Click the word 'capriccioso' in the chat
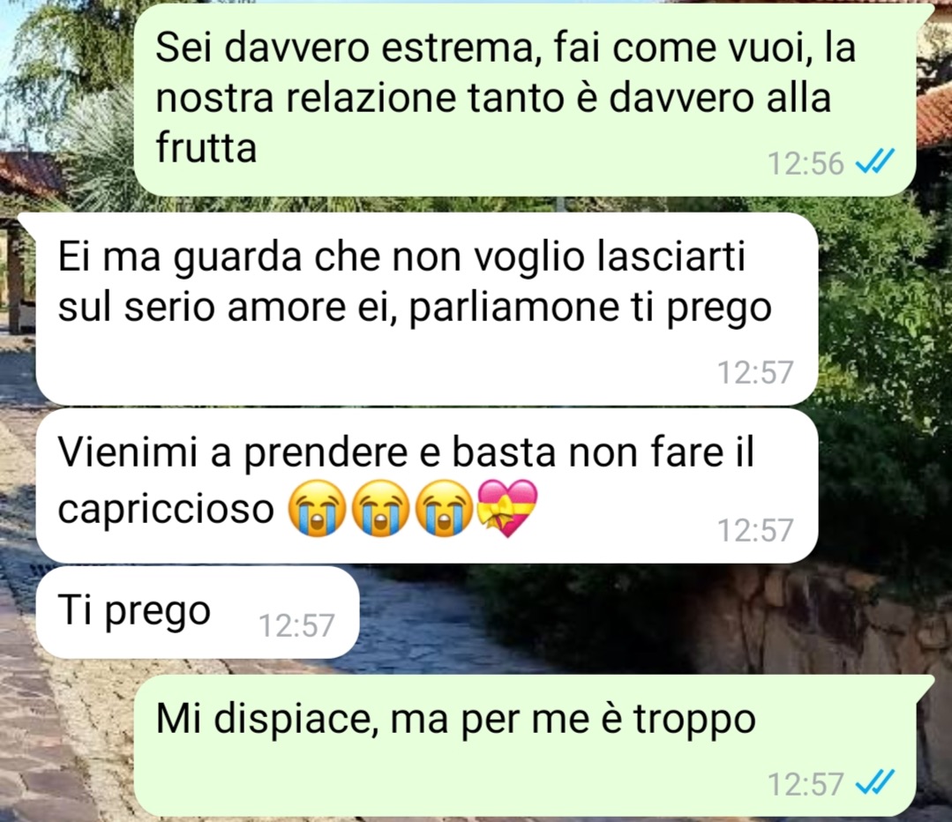Image resolution: width=952 pixels, height=822 pixels. click(x=167, y=510)
